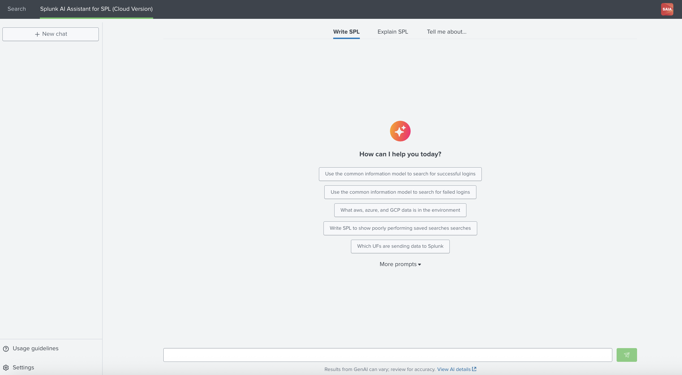Pick poorly performing saved searches prompt

point(400,228)
